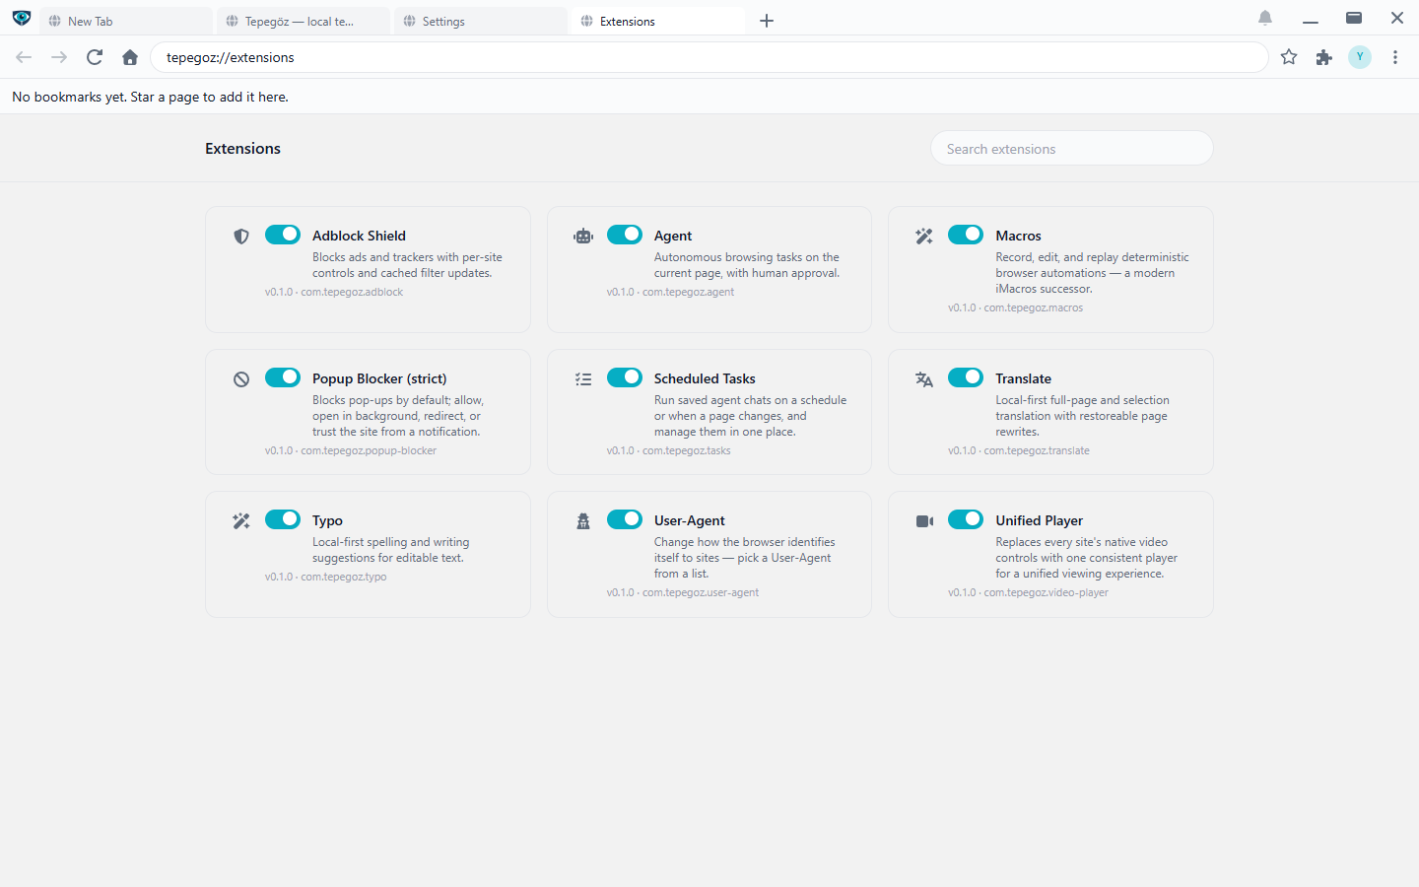Image resolution: width=1419 pixels, height=887 pixels.
Task: Click the User-Agent extension title
Action: click(689, 520)
